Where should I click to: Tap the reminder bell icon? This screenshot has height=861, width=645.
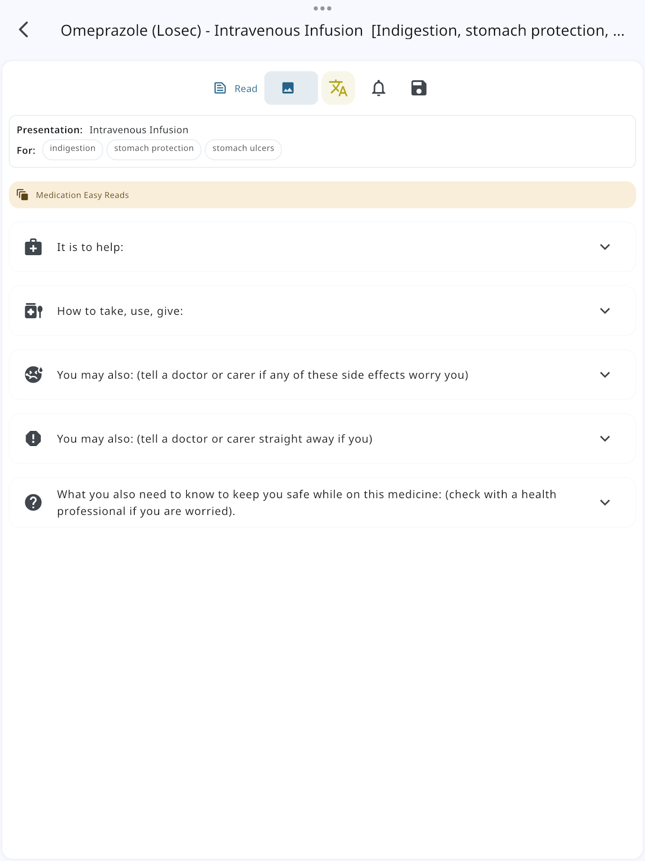[x=378, y=88]
